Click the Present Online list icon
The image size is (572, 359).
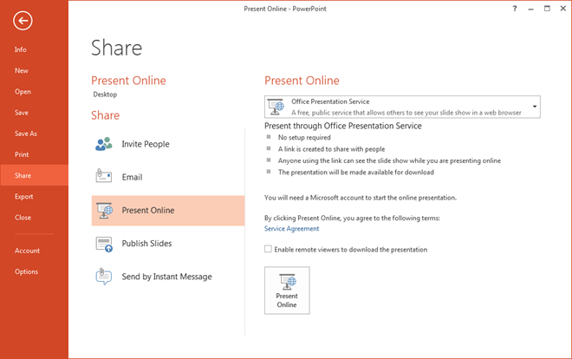click(x=105, y=211)
